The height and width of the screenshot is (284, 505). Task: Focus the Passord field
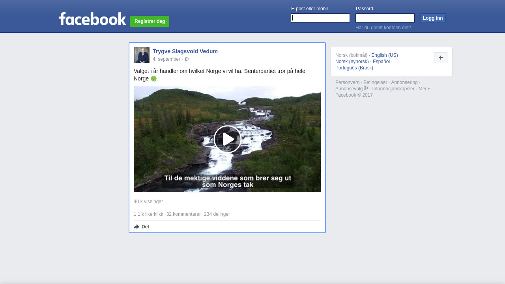385,18
